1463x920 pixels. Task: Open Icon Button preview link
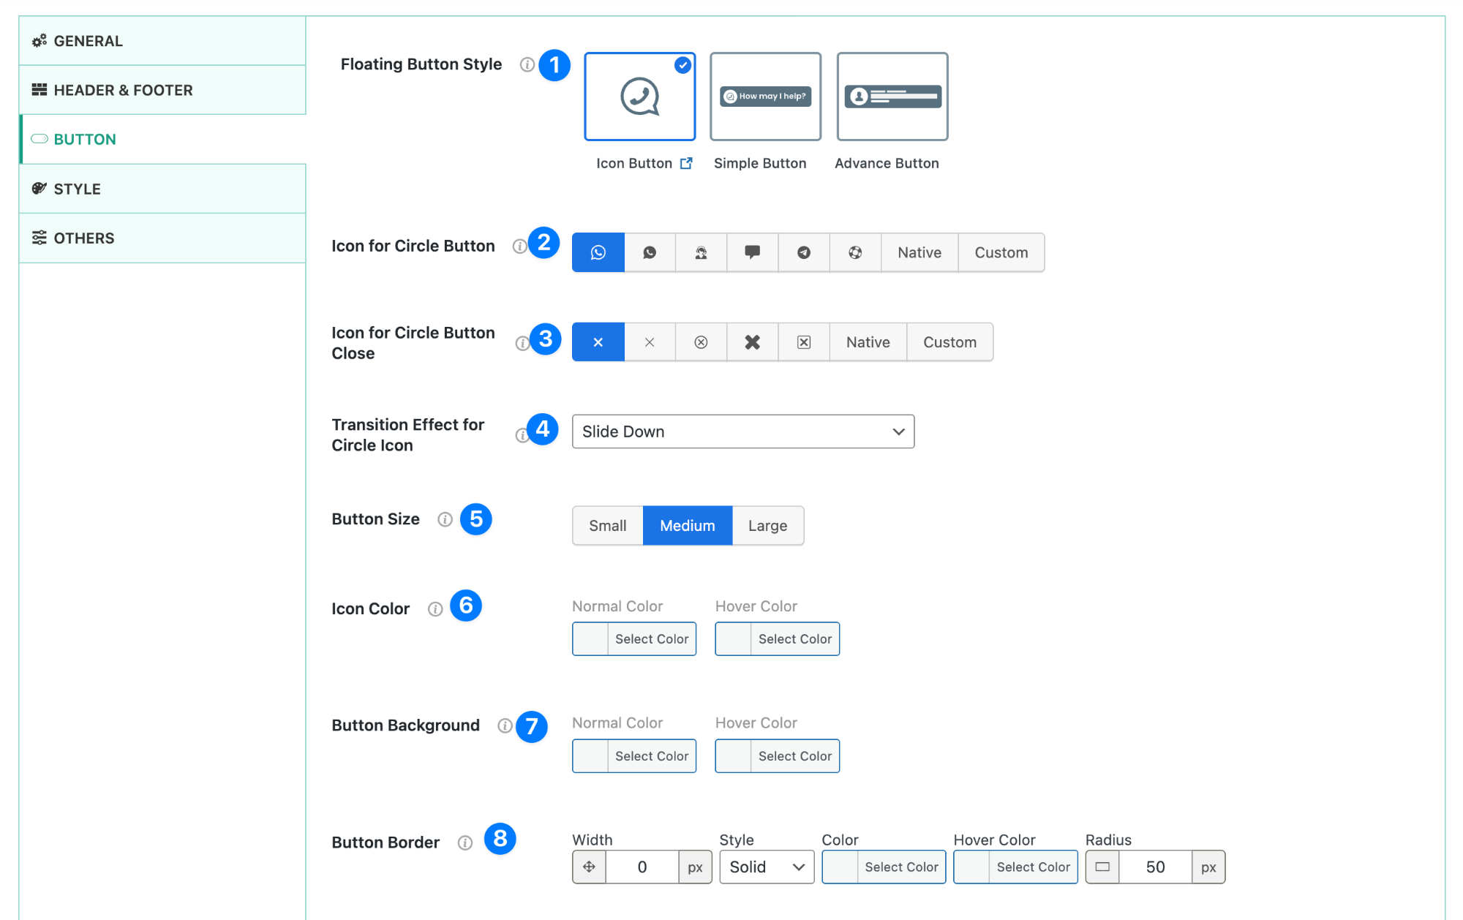click(x=686, y=163)
